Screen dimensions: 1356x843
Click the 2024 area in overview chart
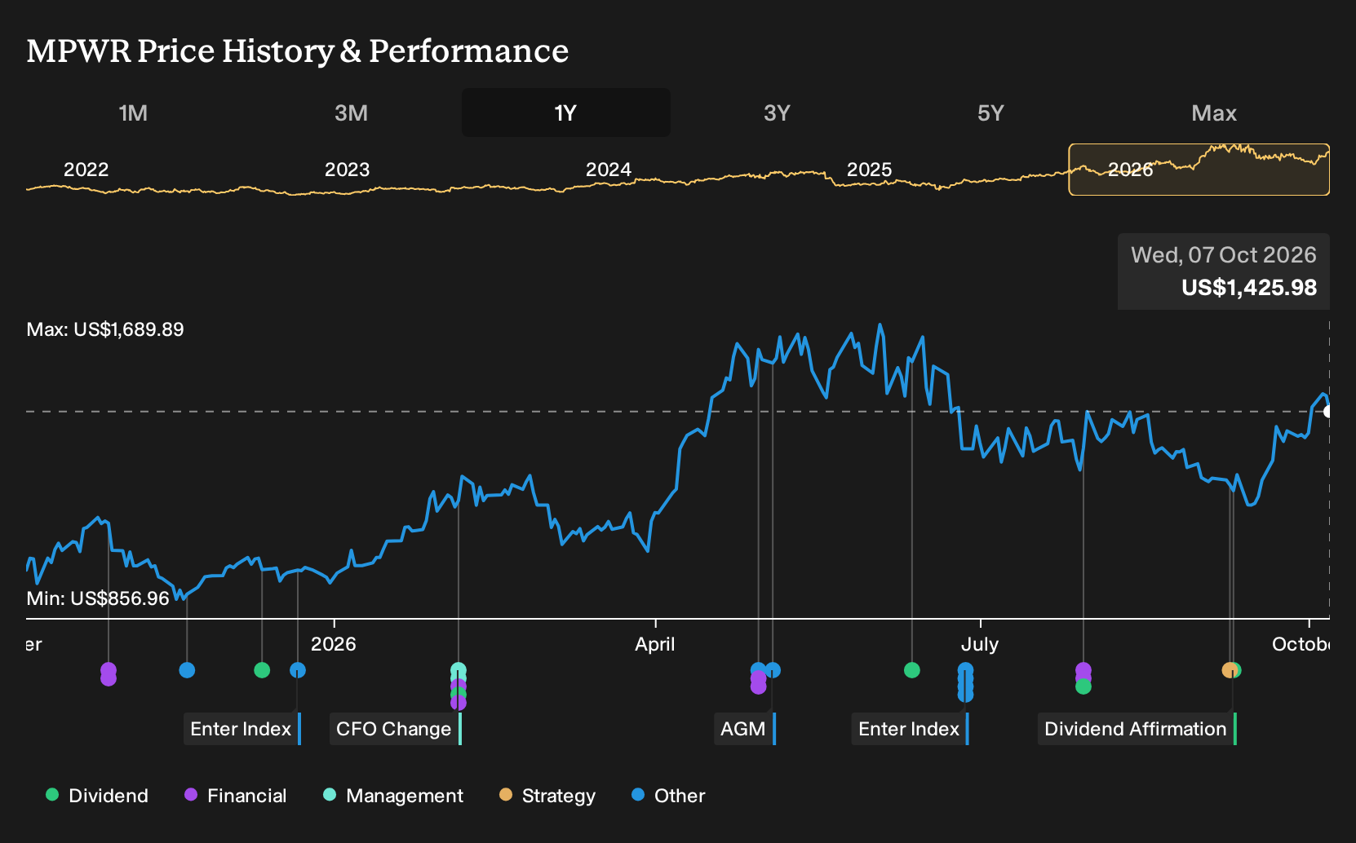coord(609,170)
